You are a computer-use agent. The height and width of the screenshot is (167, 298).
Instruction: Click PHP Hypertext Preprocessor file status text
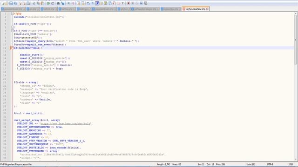pyautogui.click(x=16, y=164)
